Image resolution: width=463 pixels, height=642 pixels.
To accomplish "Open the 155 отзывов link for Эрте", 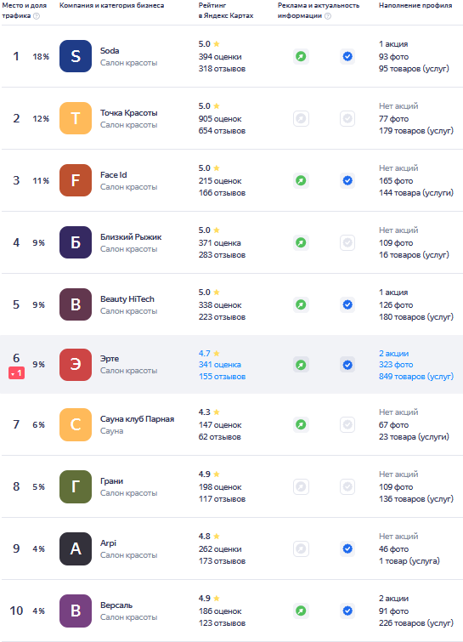I will pyautogui.click(x=222, y=377).
